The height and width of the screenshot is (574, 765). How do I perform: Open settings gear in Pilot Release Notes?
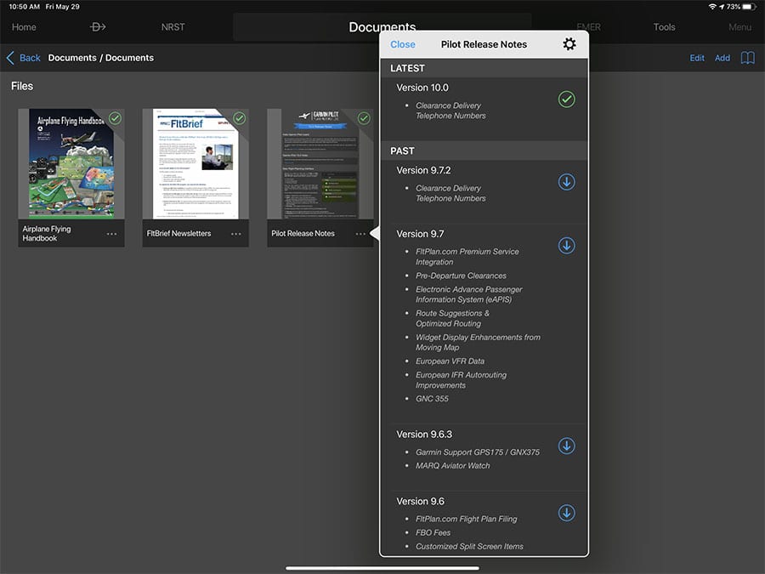point(569,44)
